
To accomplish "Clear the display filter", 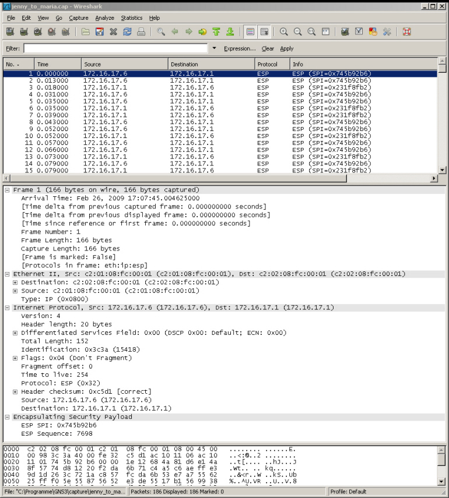I will 268,48.
